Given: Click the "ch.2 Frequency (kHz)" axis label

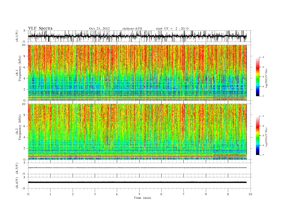Looking at the screenshot, I should coord(19,127).
